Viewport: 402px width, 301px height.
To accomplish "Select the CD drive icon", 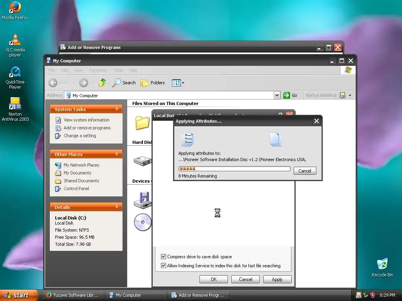I will coord(143,222).
